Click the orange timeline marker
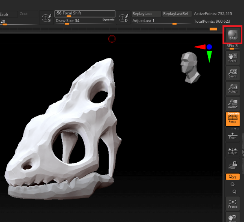This screenshot has width=244, height=222. click(213, 29)
